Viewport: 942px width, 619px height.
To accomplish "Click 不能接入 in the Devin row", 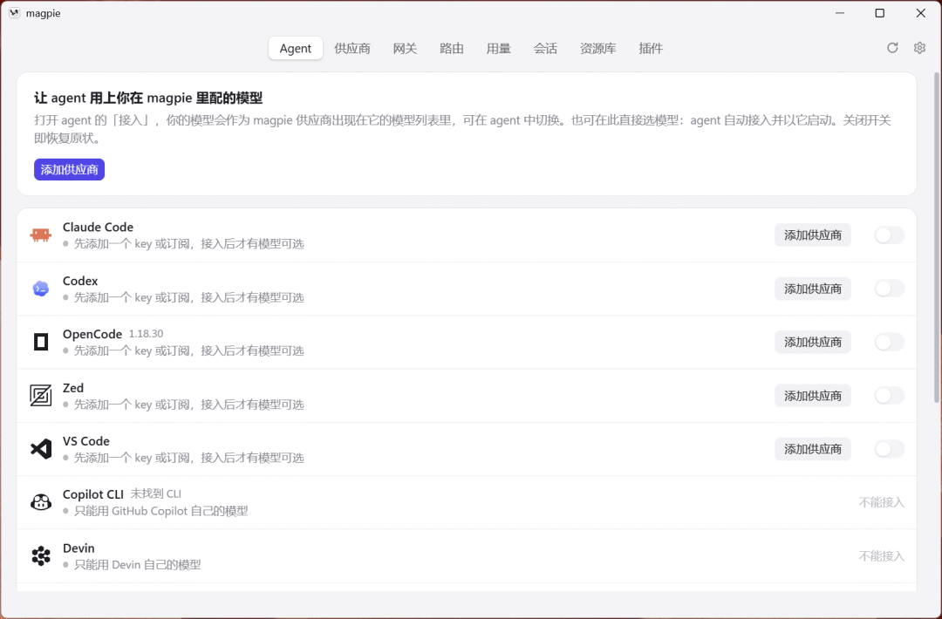I will [881, 556].
